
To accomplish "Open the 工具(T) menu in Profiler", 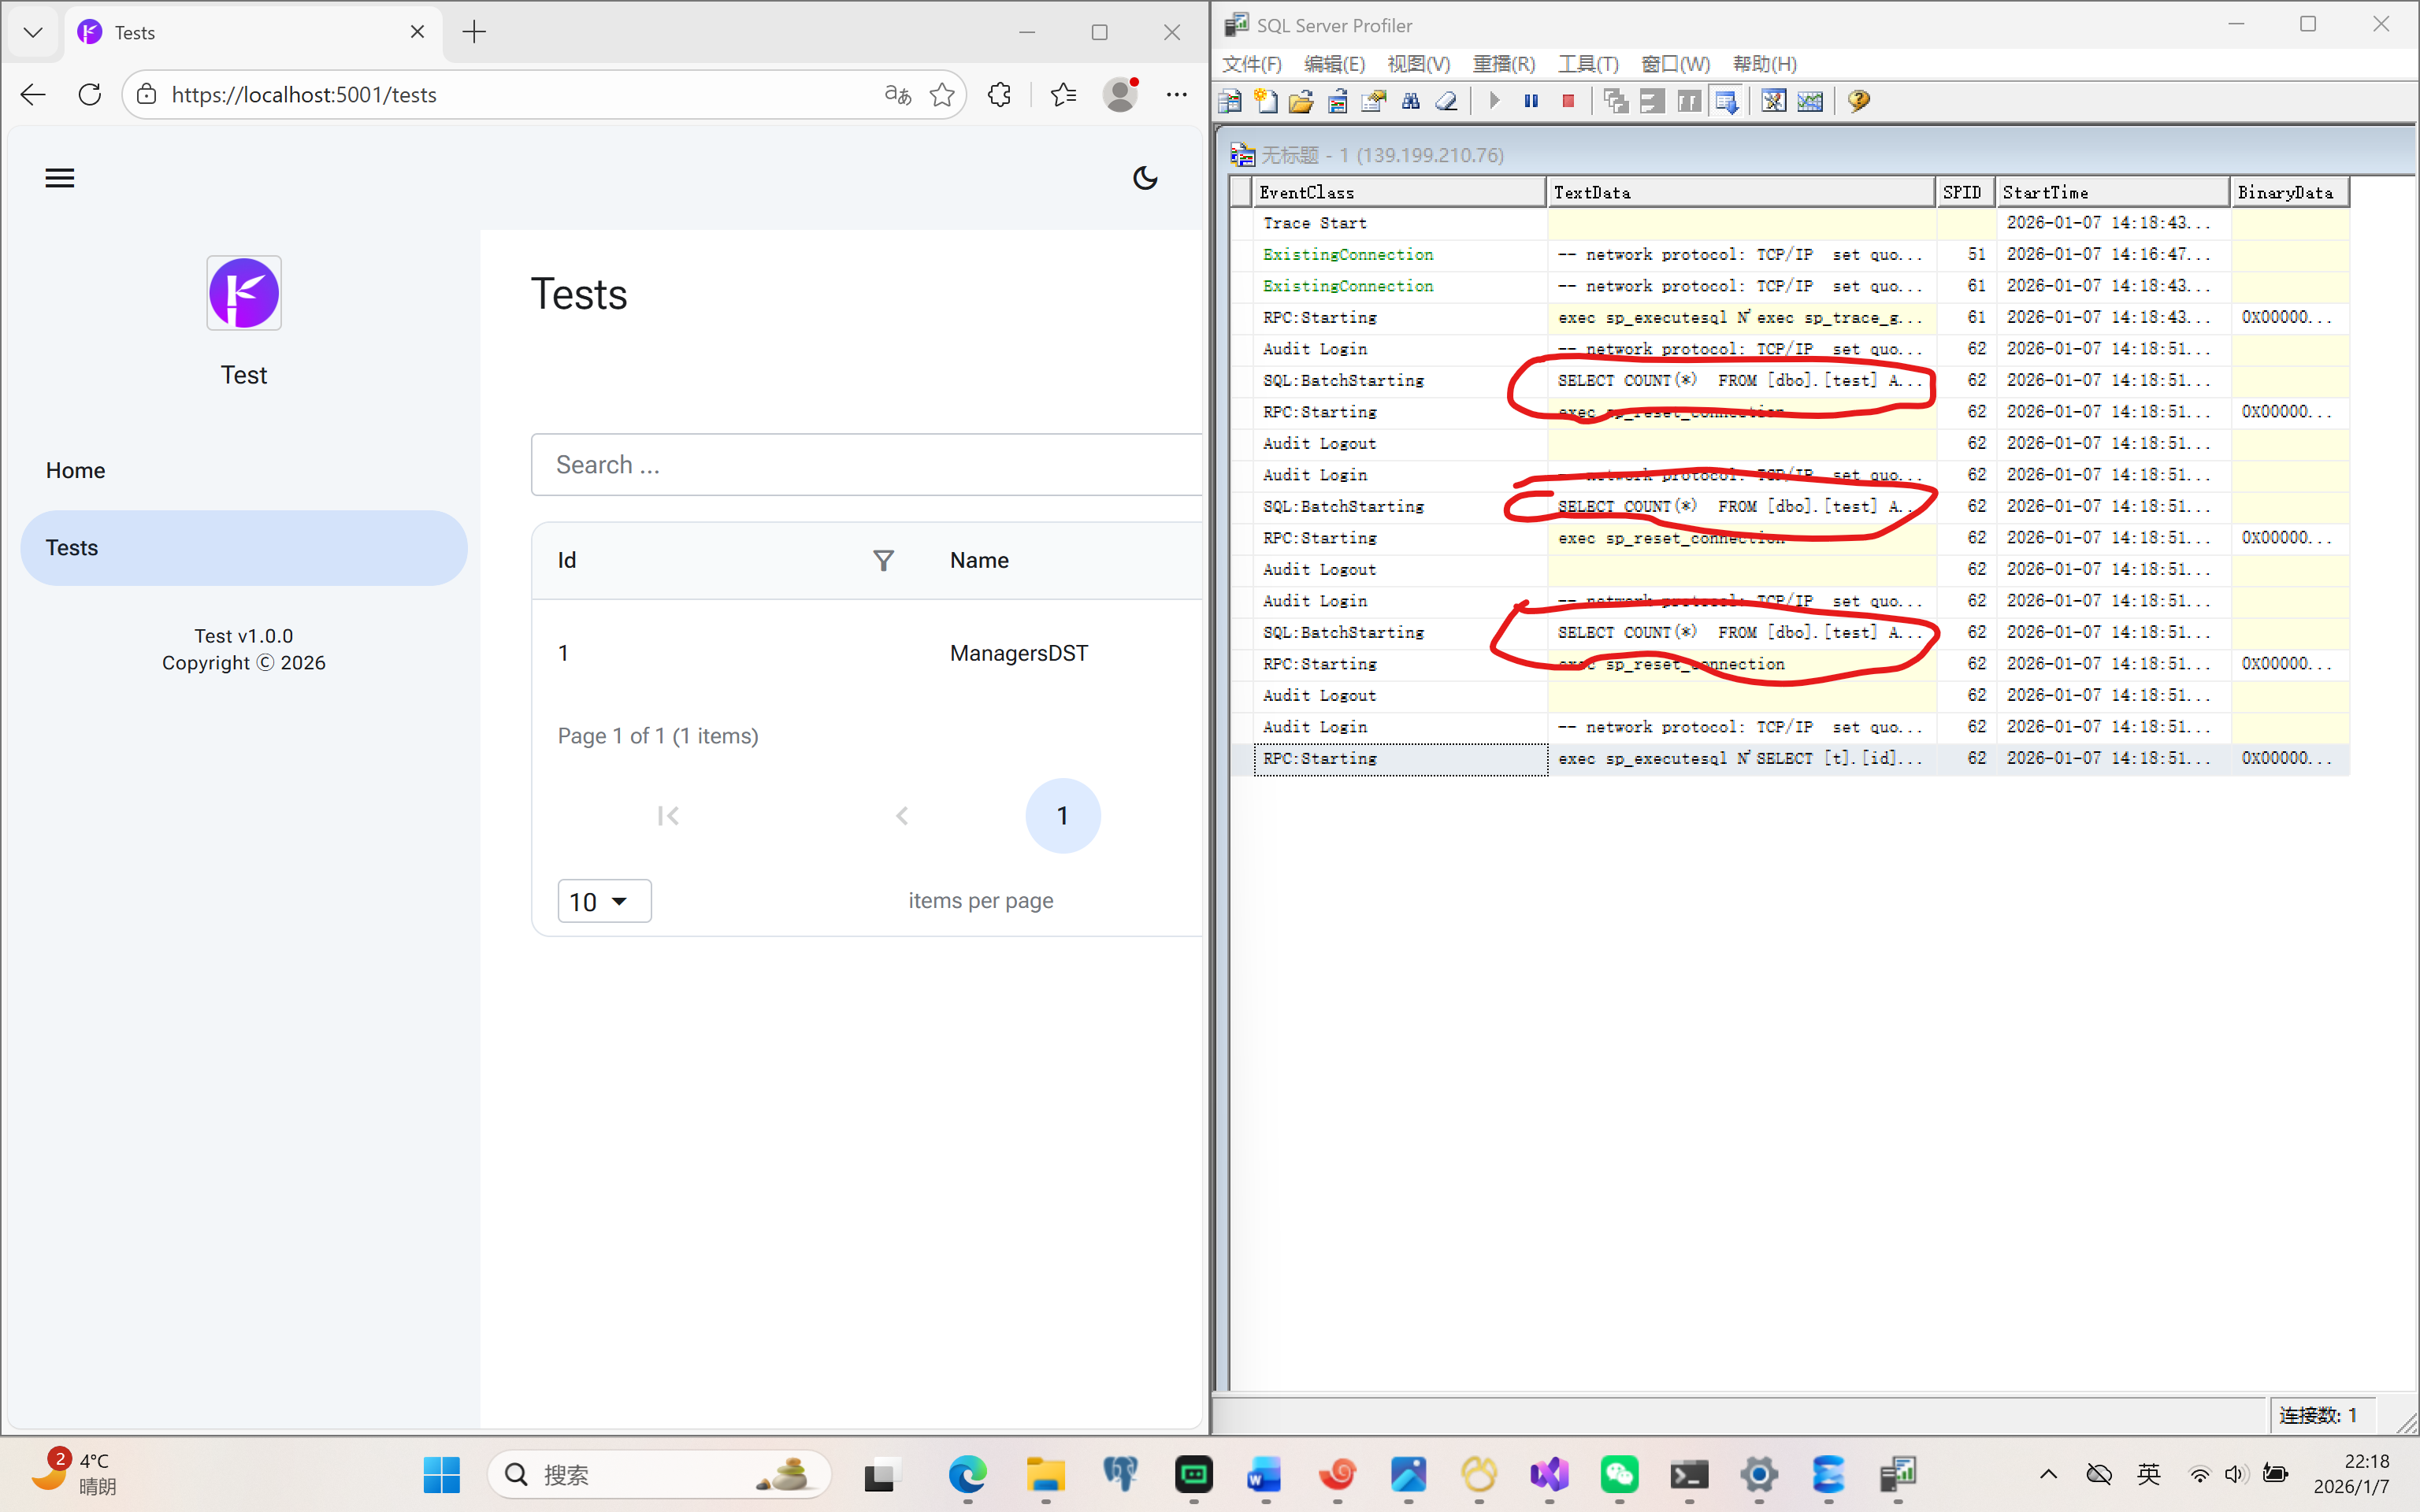I will point(1588,64).
